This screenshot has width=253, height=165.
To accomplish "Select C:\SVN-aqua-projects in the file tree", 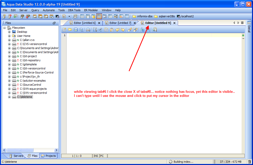I will point(33,89).
